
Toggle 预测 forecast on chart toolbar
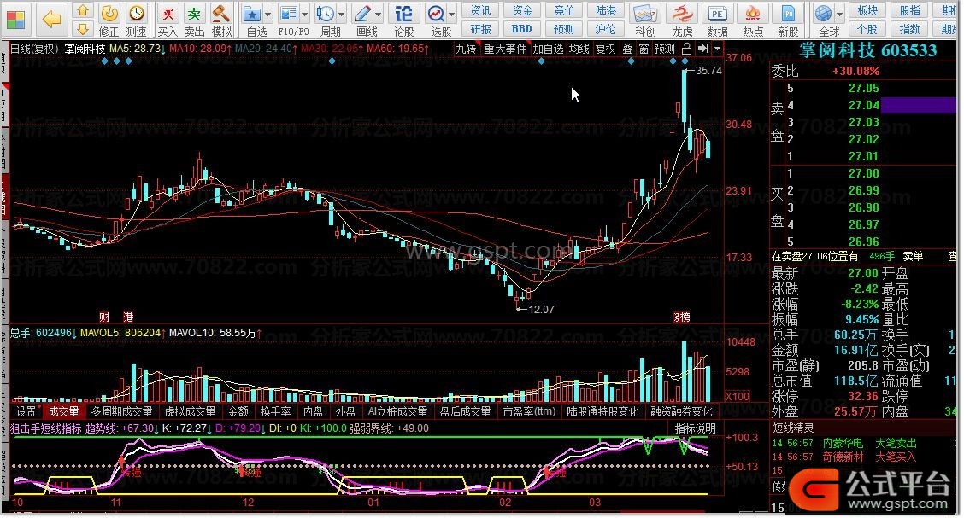[x=665, y=49]
